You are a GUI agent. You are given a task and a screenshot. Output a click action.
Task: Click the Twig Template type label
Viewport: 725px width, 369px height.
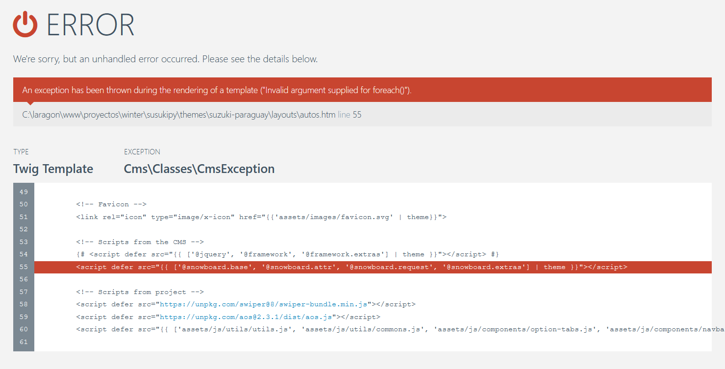click(53, 169)
